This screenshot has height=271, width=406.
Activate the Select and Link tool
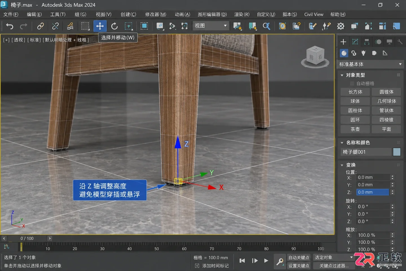point(40,26)
